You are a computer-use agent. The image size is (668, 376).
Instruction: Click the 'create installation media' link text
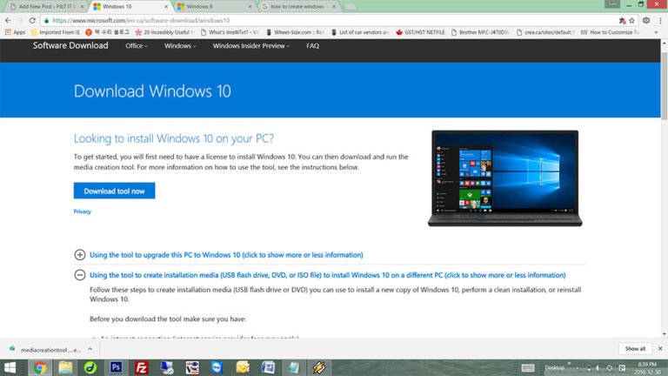328,275
